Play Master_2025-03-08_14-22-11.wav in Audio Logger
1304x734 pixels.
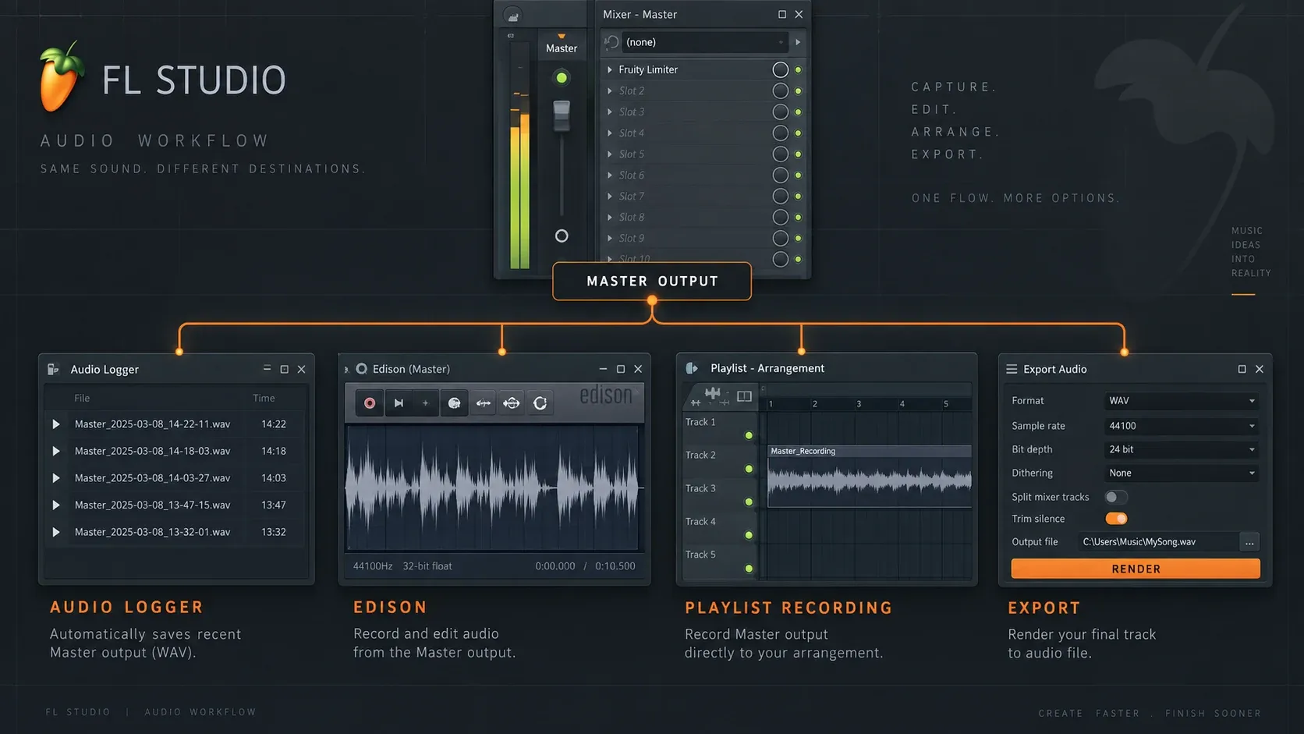56,424
